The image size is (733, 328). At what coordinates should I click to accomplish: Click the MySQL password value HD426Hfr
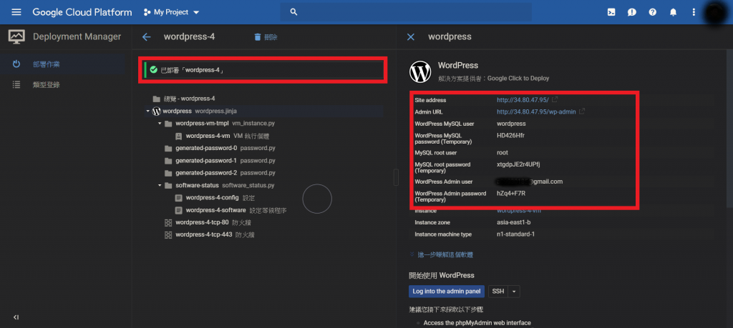point(510,136)
